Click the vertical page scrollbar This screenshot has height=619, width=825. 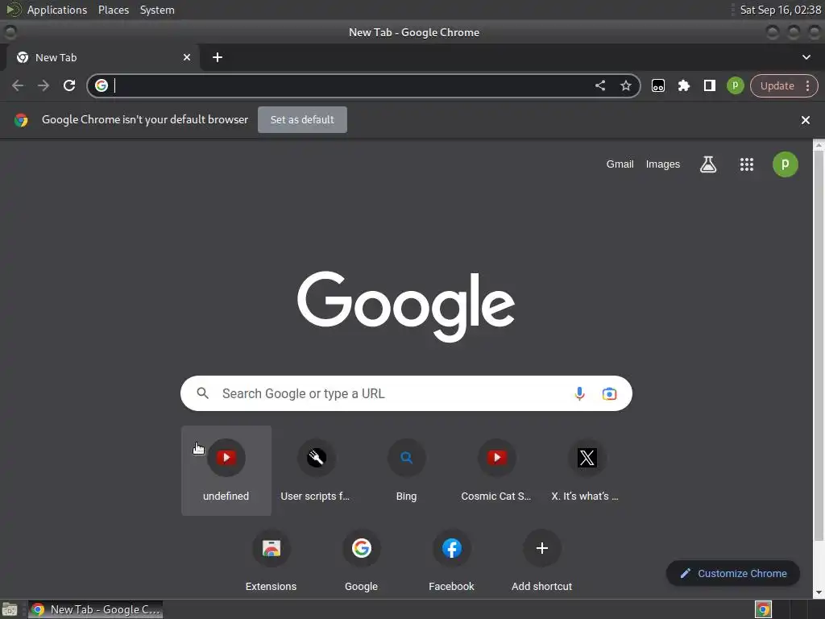coord(819,345)
